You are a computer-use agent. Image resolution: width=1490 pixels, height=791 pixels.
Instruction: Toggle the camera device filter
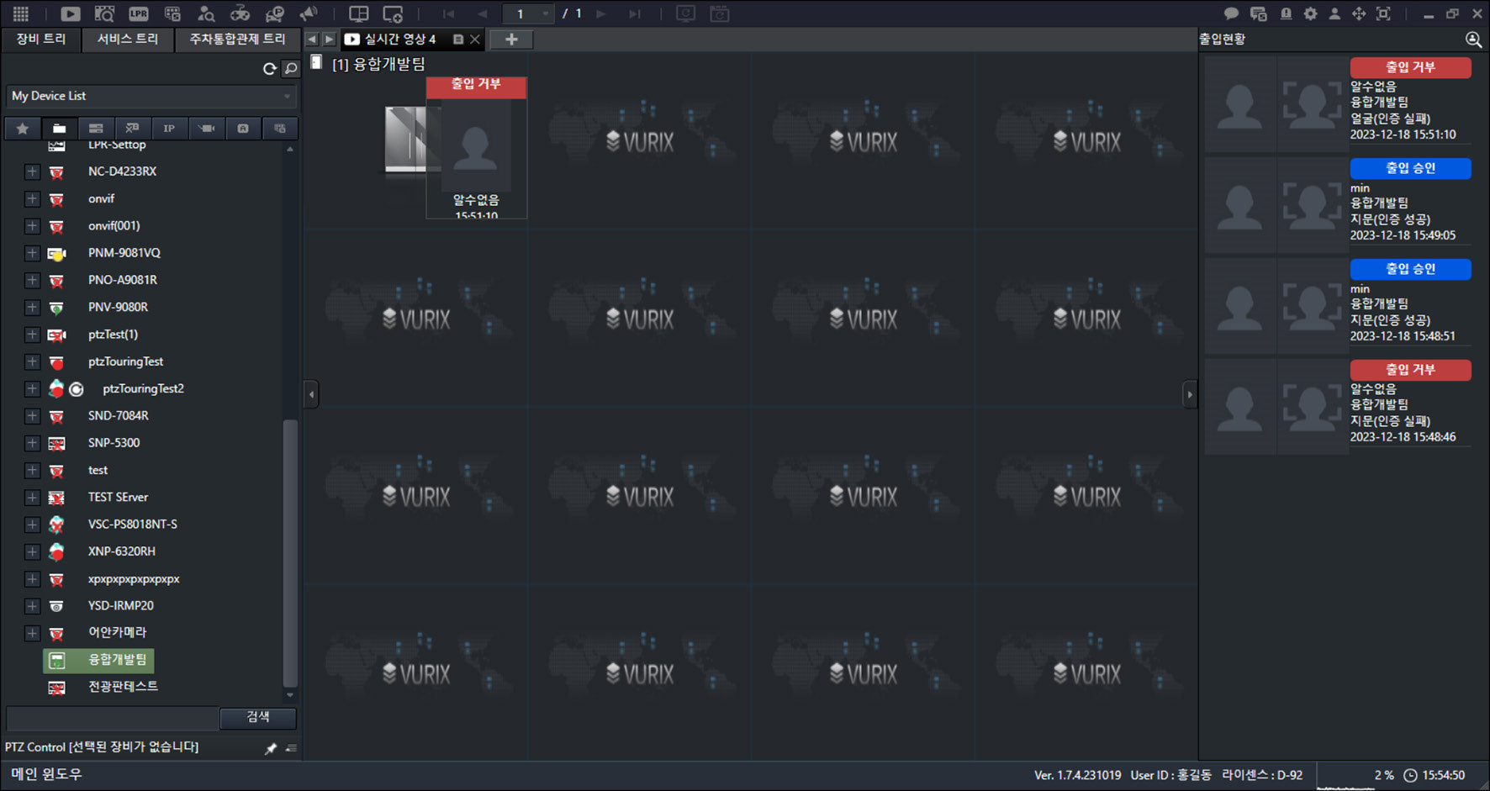(206, 129)
